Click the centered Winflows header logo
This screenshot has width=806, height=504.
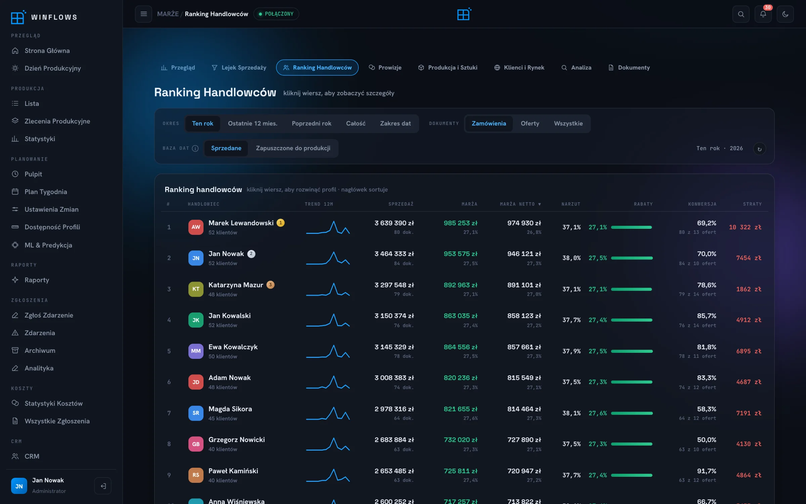point(464,14)
